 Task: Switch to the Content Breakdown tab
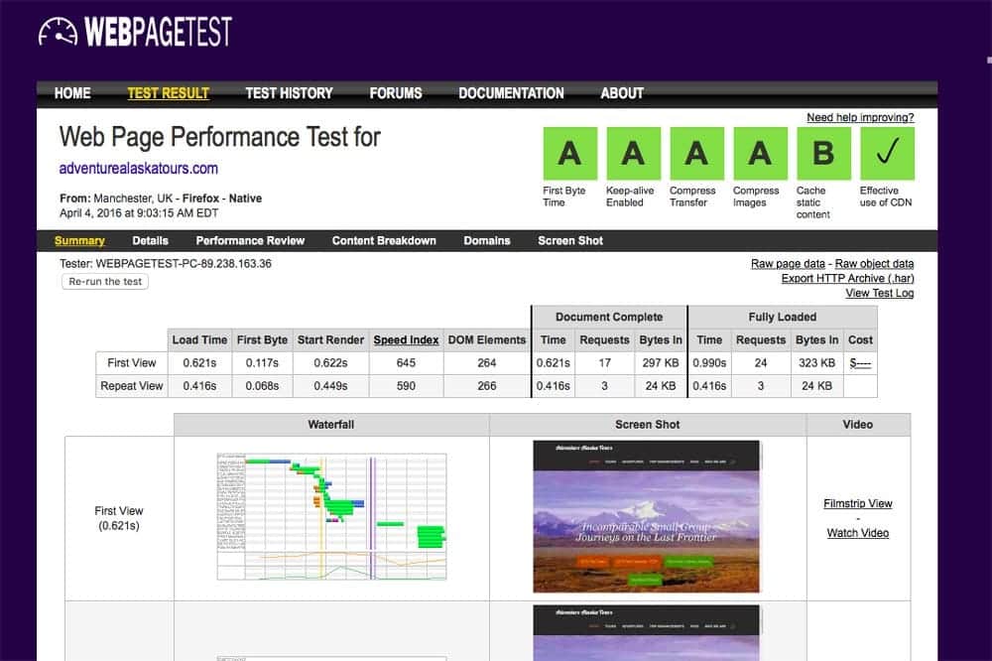384,240
